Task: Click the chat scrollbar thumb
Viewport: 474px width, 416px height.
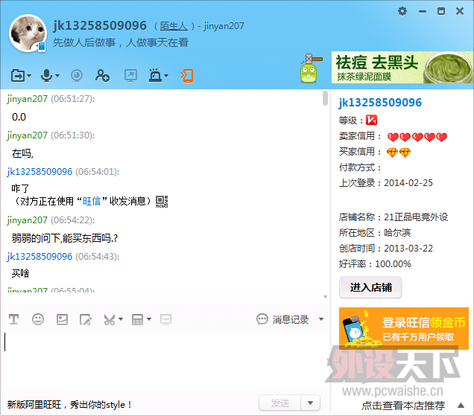Action: [325, 98]
